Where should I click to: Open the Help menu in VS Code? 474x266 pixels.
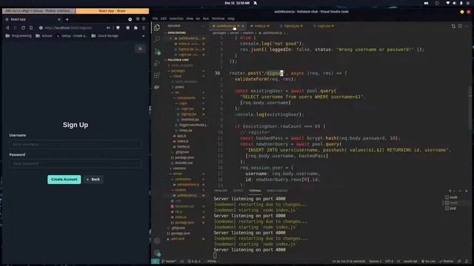[x=231, y=18]
